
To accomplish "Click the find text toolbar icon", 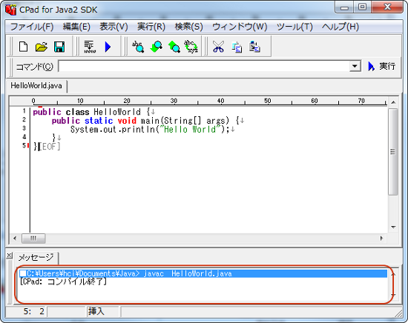I will point(138,47).
